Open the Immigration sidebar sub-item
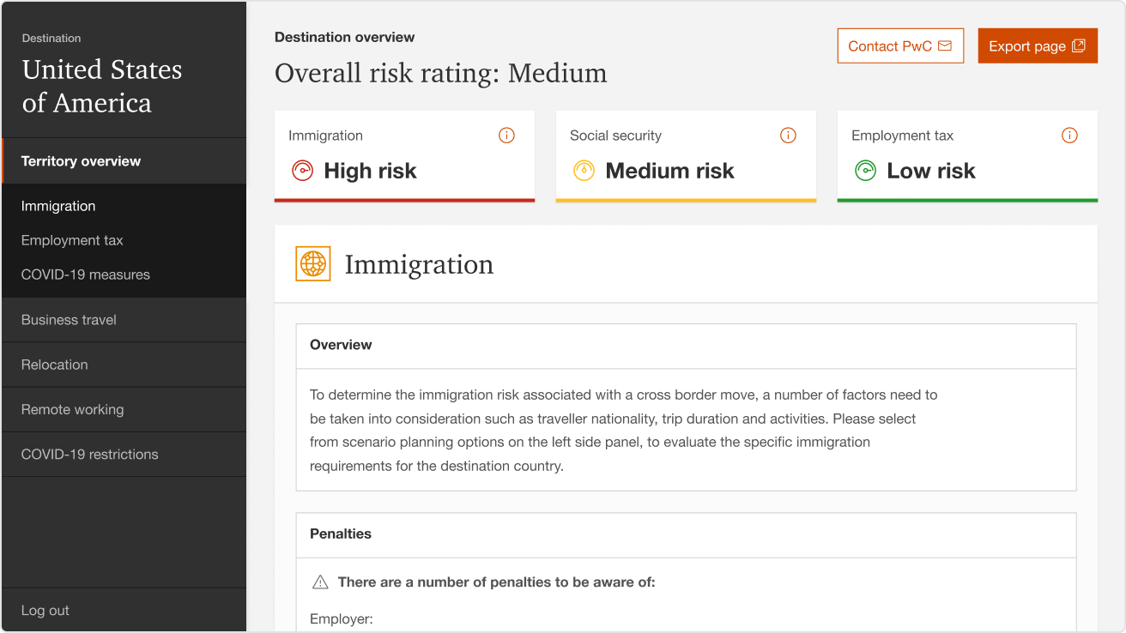 pyautogui.click(x=58, y=206)
